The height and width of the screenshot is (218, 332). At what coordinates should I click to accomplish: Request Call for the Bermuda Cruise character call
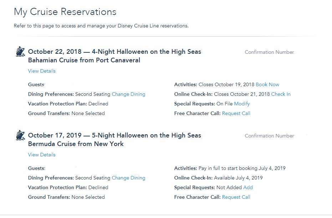coord(236,197)
